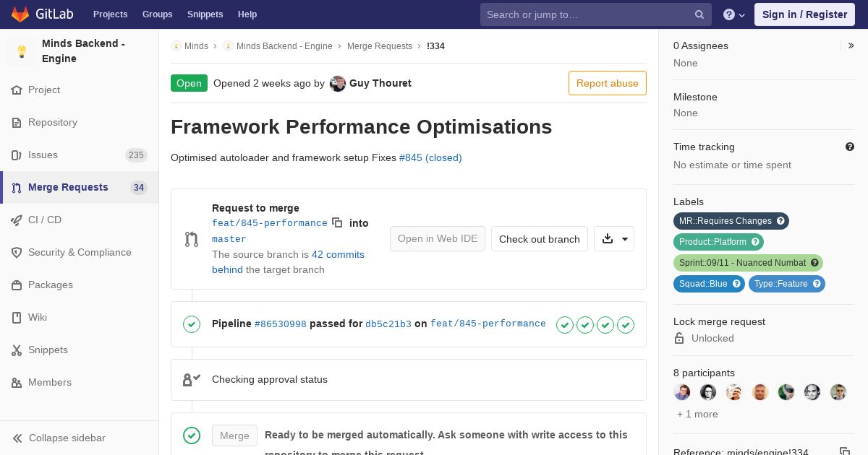Open the Snippets menu in top bar
Viewport: 868px width, 455px height.
[x=205, y=14]
